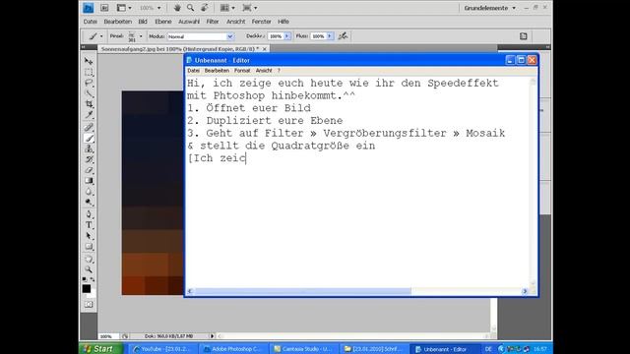Open the Filter menu

(213, 22)
